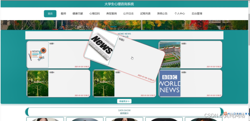Select 心理百科 in the navigation bar

[x=95, y=14]
